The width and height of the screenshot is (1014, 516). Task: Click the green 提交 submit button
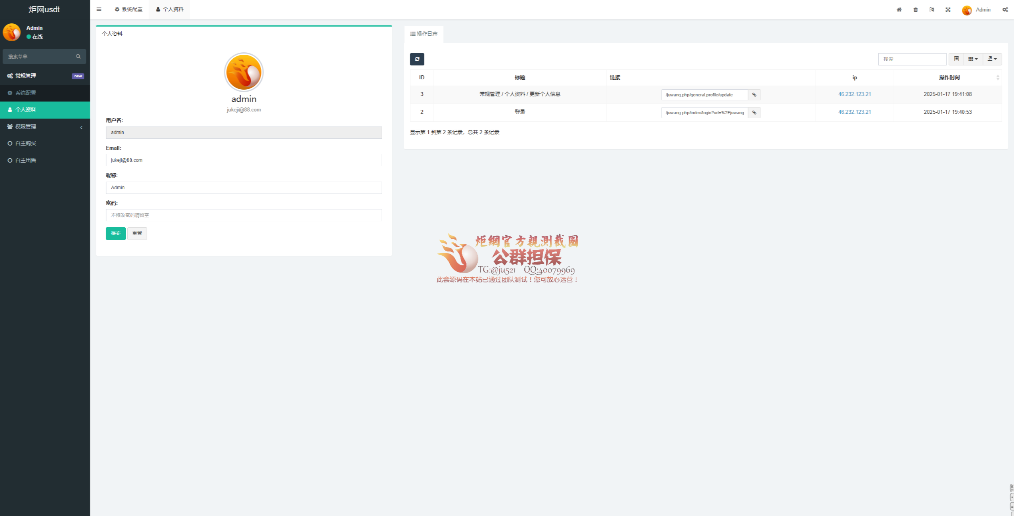click(115, 233)
